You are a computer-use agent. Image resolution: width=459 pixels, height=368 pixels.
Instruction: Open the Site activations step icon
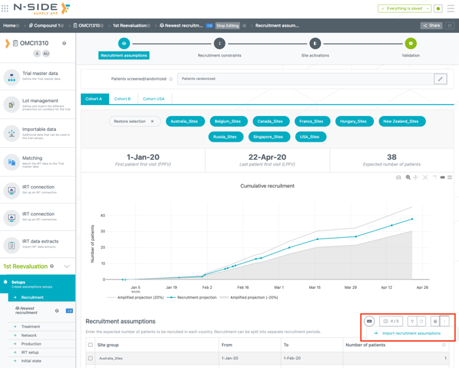315,44
